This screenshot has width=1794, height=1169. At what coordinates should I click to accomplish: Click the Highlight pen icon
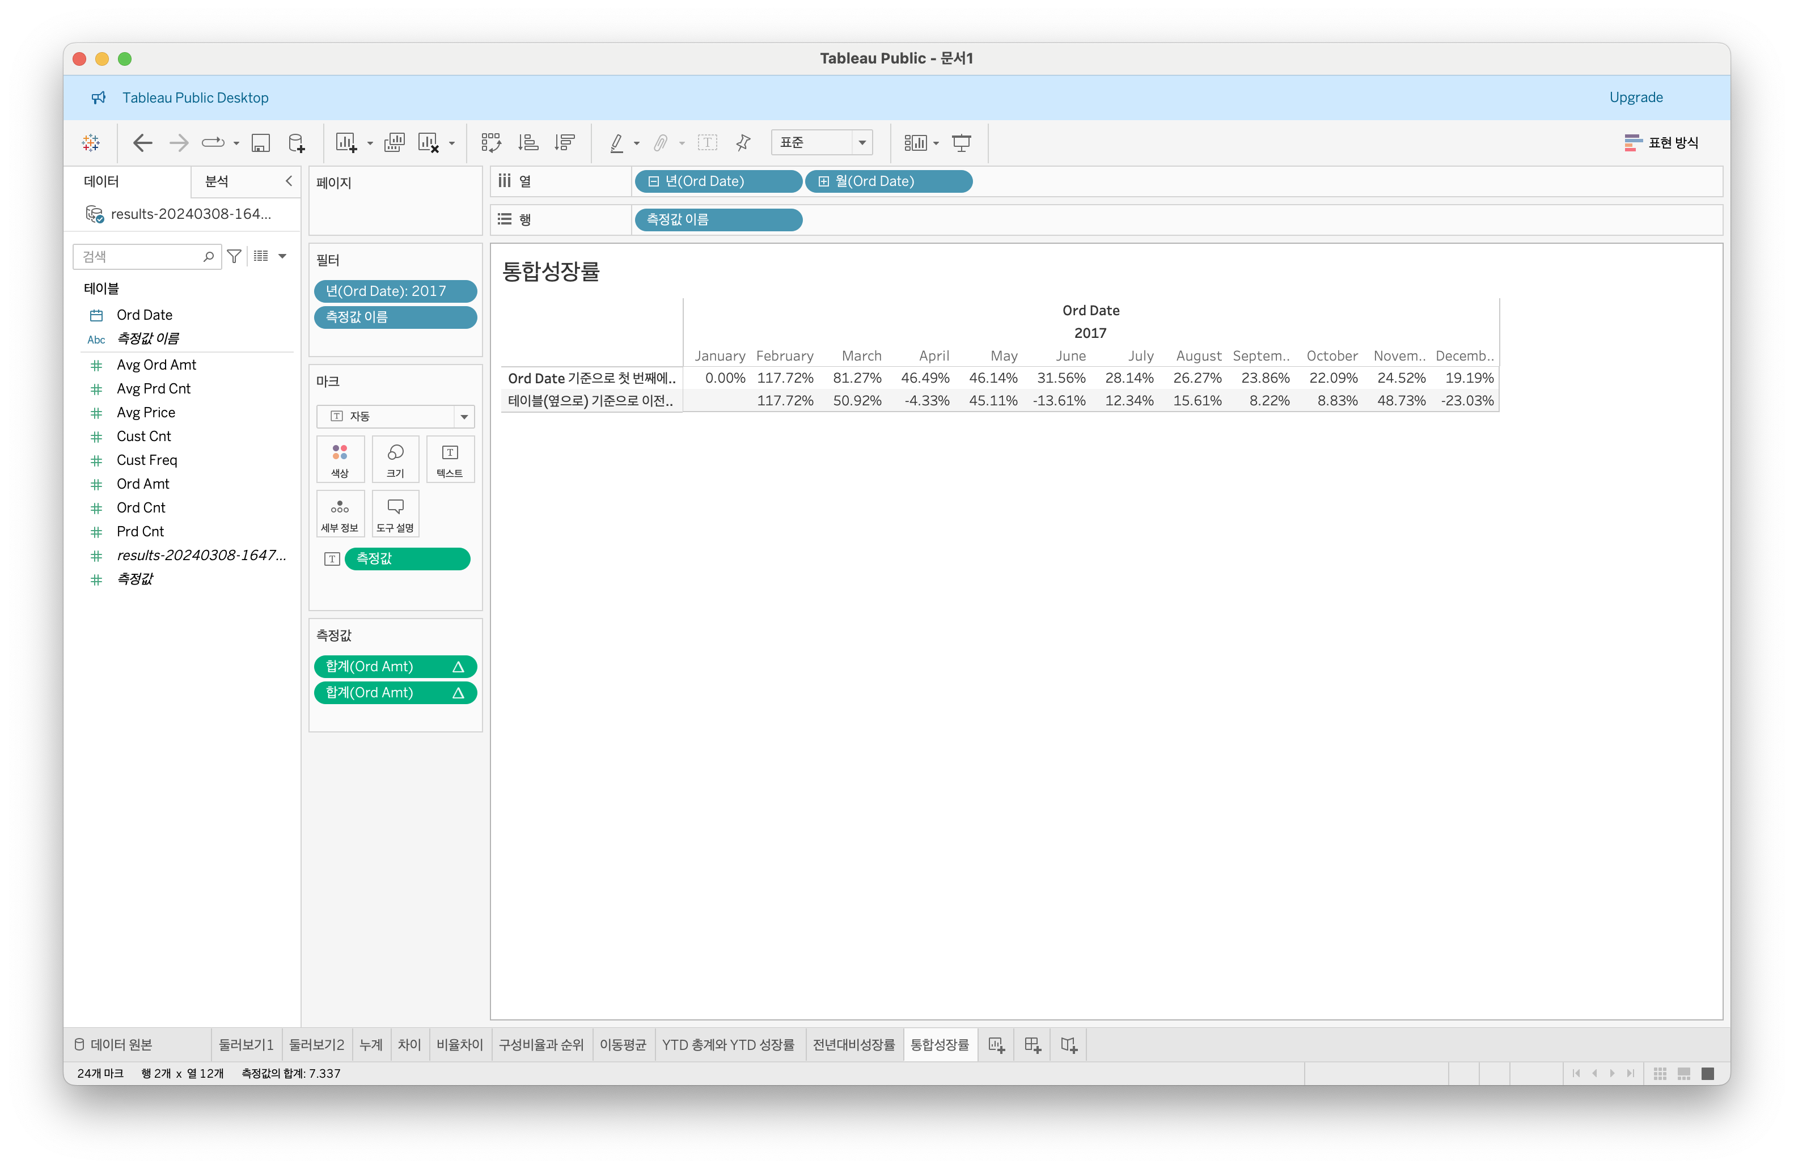616,142
